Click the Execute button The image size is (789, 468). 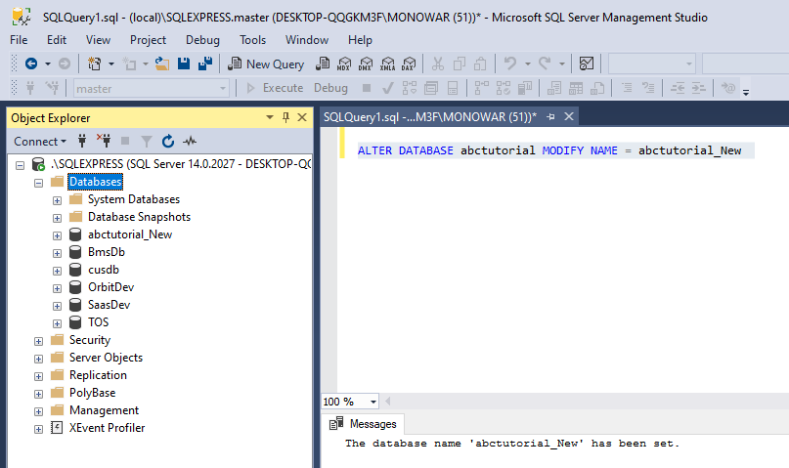[x=275, y=88]
